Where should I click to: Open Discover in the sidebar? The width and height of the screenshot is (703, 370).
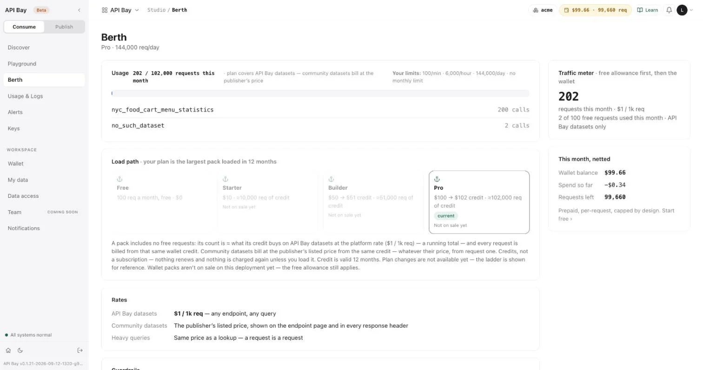click(x=44, y=47)
